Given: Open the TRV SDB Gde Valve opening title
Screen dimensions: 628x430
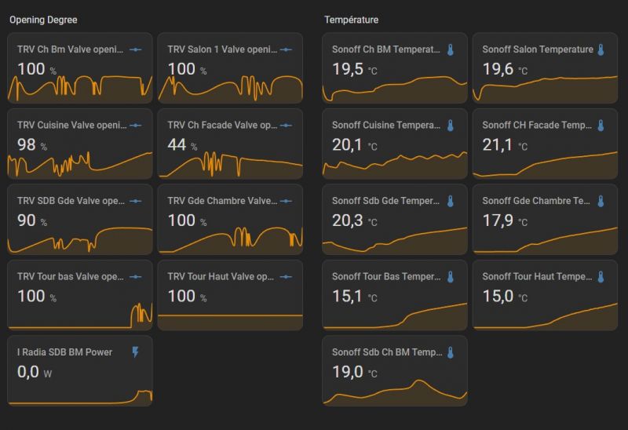Looking at the screenshot, I should [x=71, y=201].
